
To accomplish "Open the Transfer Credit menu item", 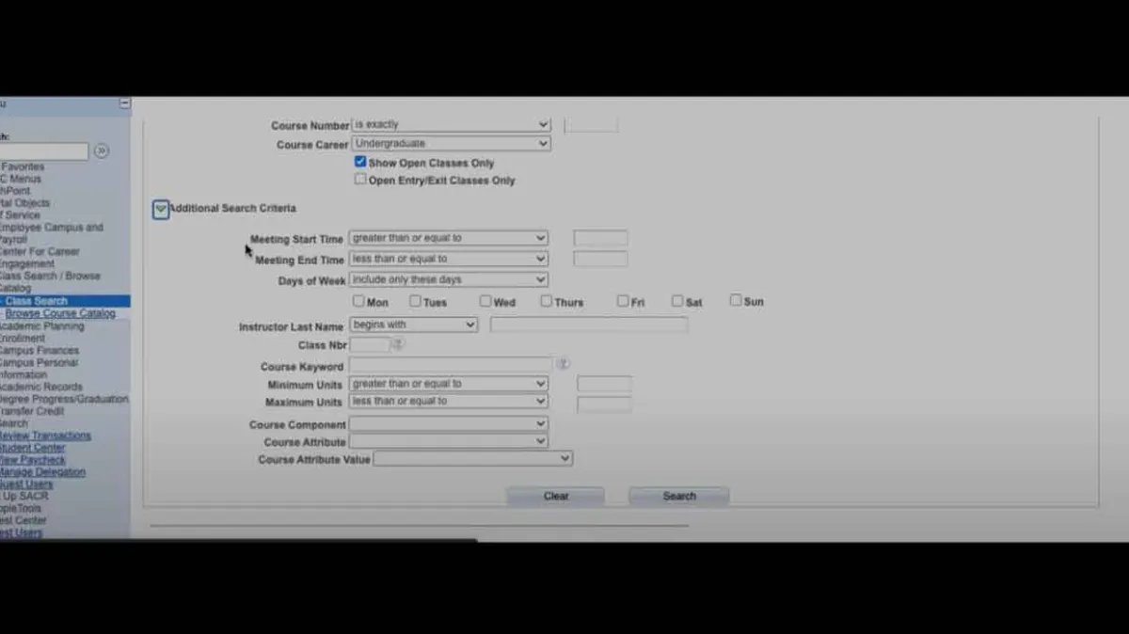I will click(32, 411).
